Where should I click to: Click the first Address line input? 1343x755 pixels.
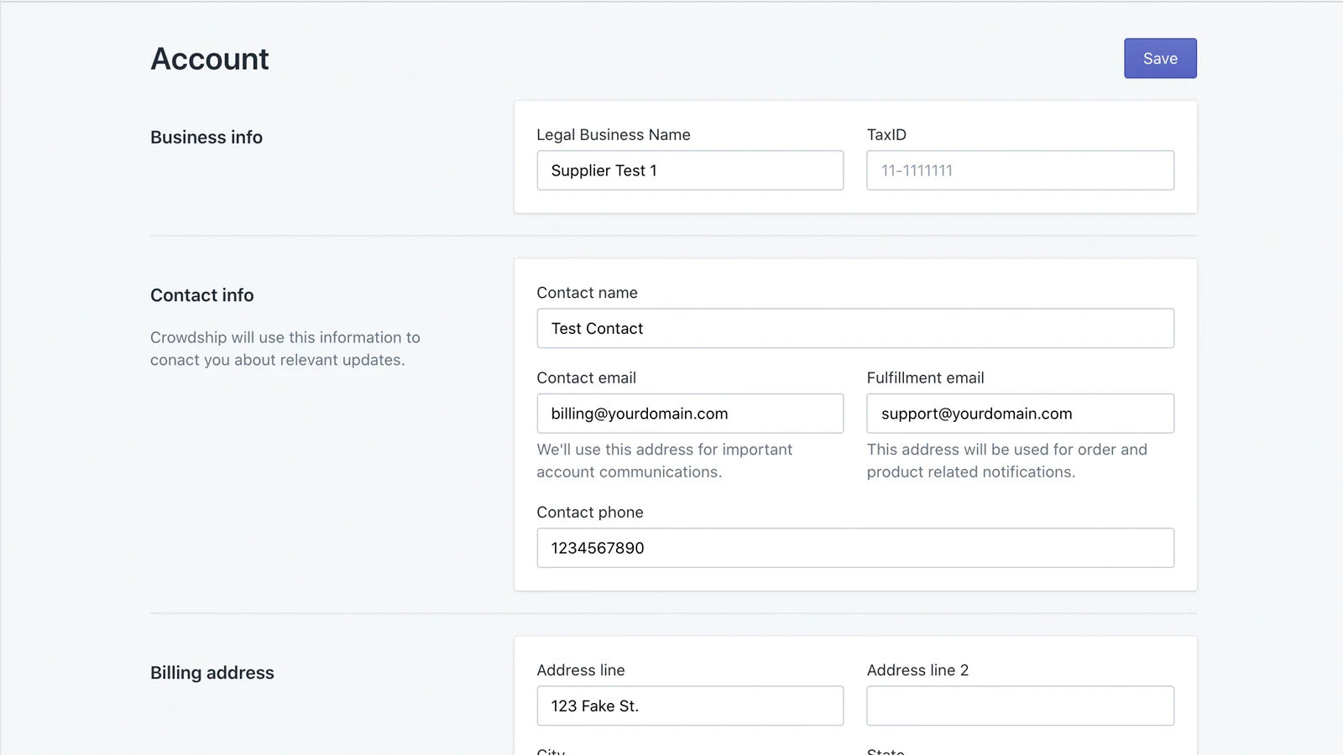tap(690, 706)
